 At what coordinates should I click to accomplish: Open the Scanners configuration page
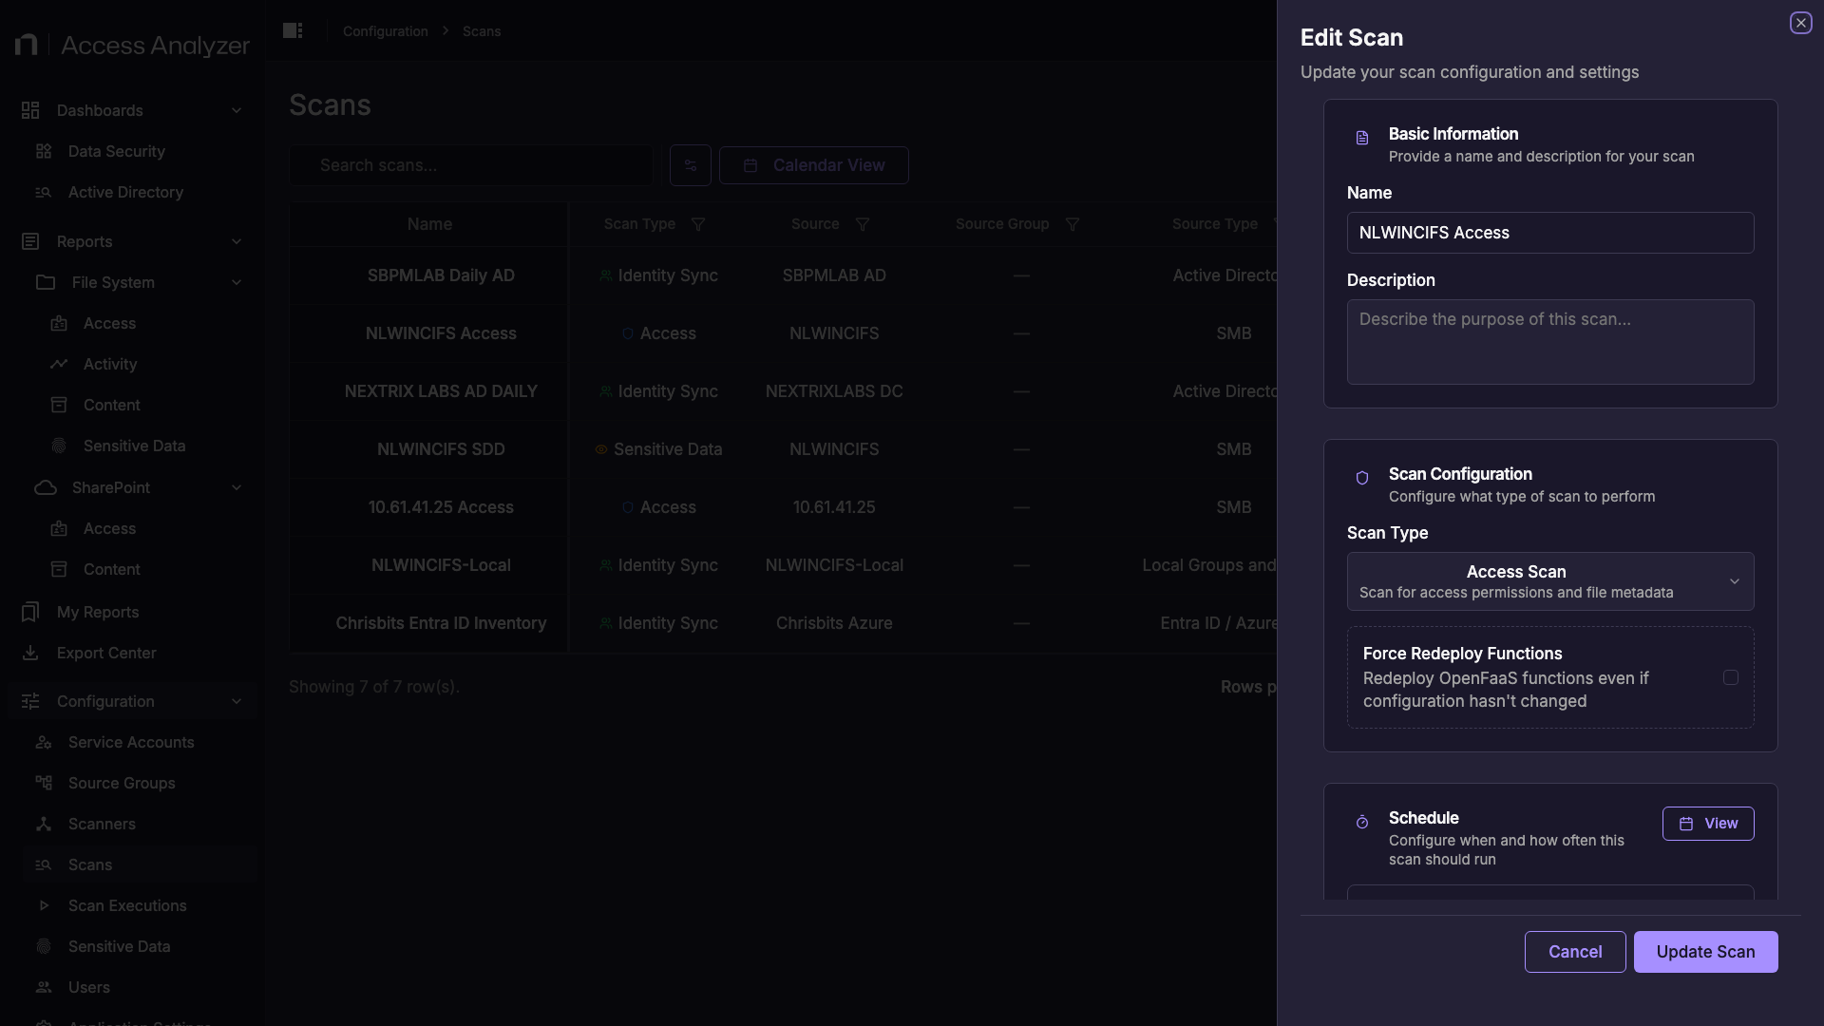click(x=102, y=824)
